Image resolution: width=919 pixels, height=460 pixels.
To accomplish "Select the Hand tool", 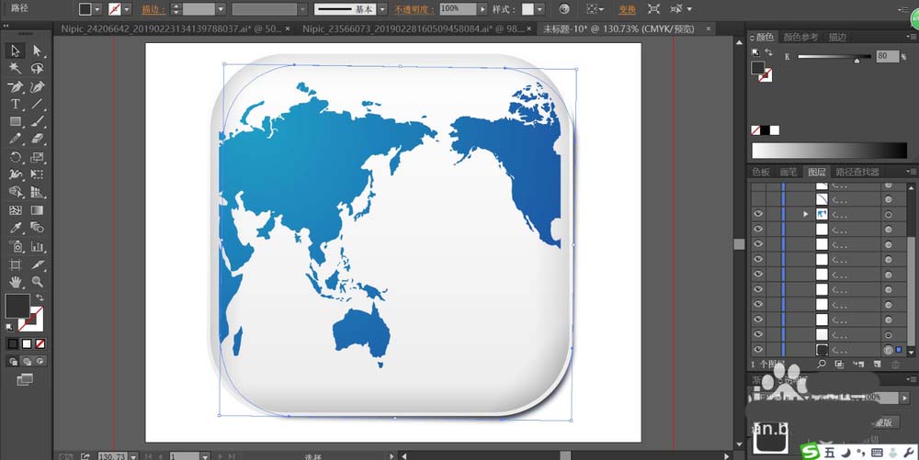I will pyautogui.click(x=16, y=282).
